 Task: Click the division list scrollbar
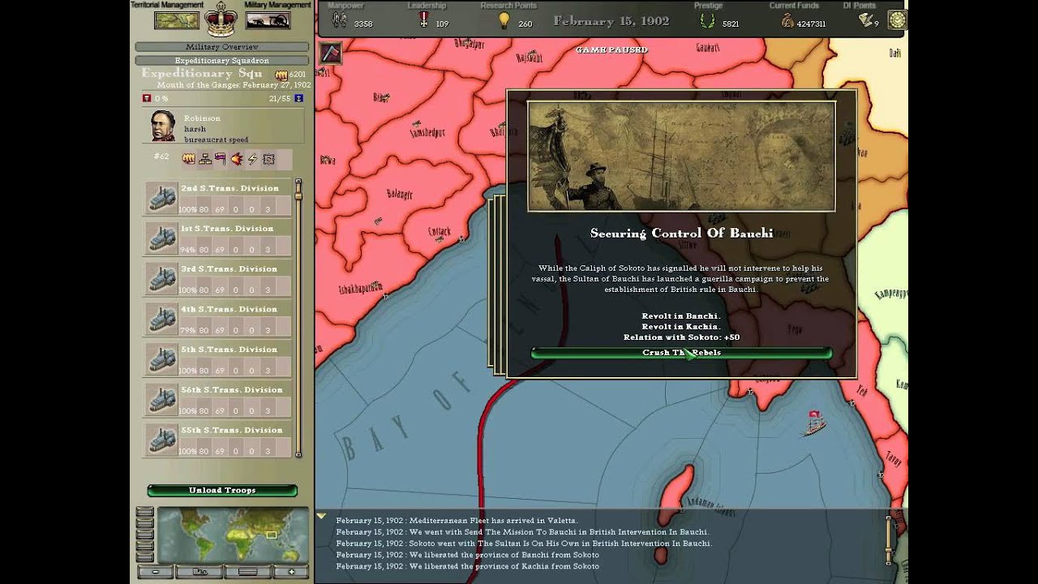pyautogui.click(x=298, y=318)
